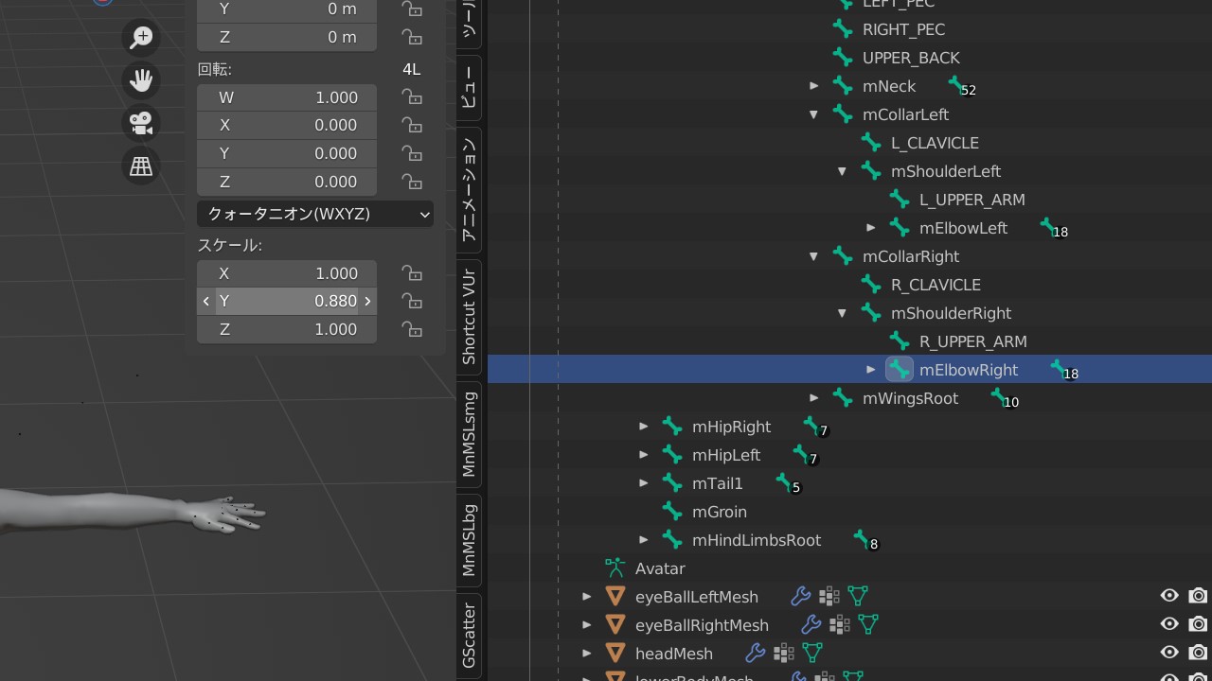Collapse mCollarRight bone
Viewport: 1212px width, 681px height.
(x=814, y=256)
